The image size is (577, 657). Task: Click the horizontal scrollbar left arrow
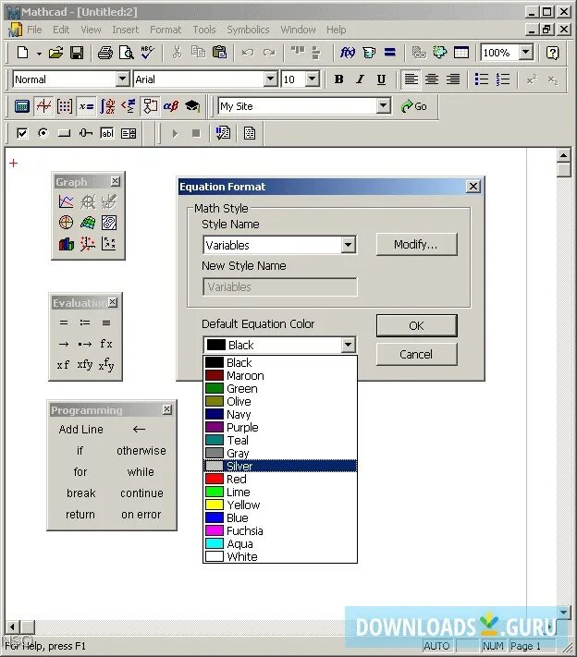(12, 627)
